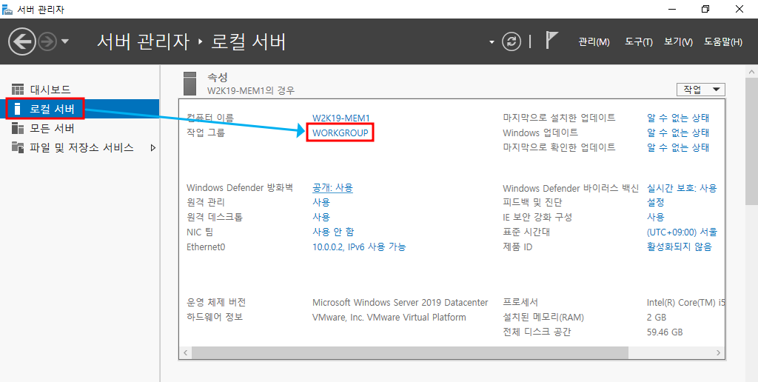Select 파일 및 저장소 서비스 in sidebar
The width and height of the screenshot is (758, 382).
[x=80, y=147]
